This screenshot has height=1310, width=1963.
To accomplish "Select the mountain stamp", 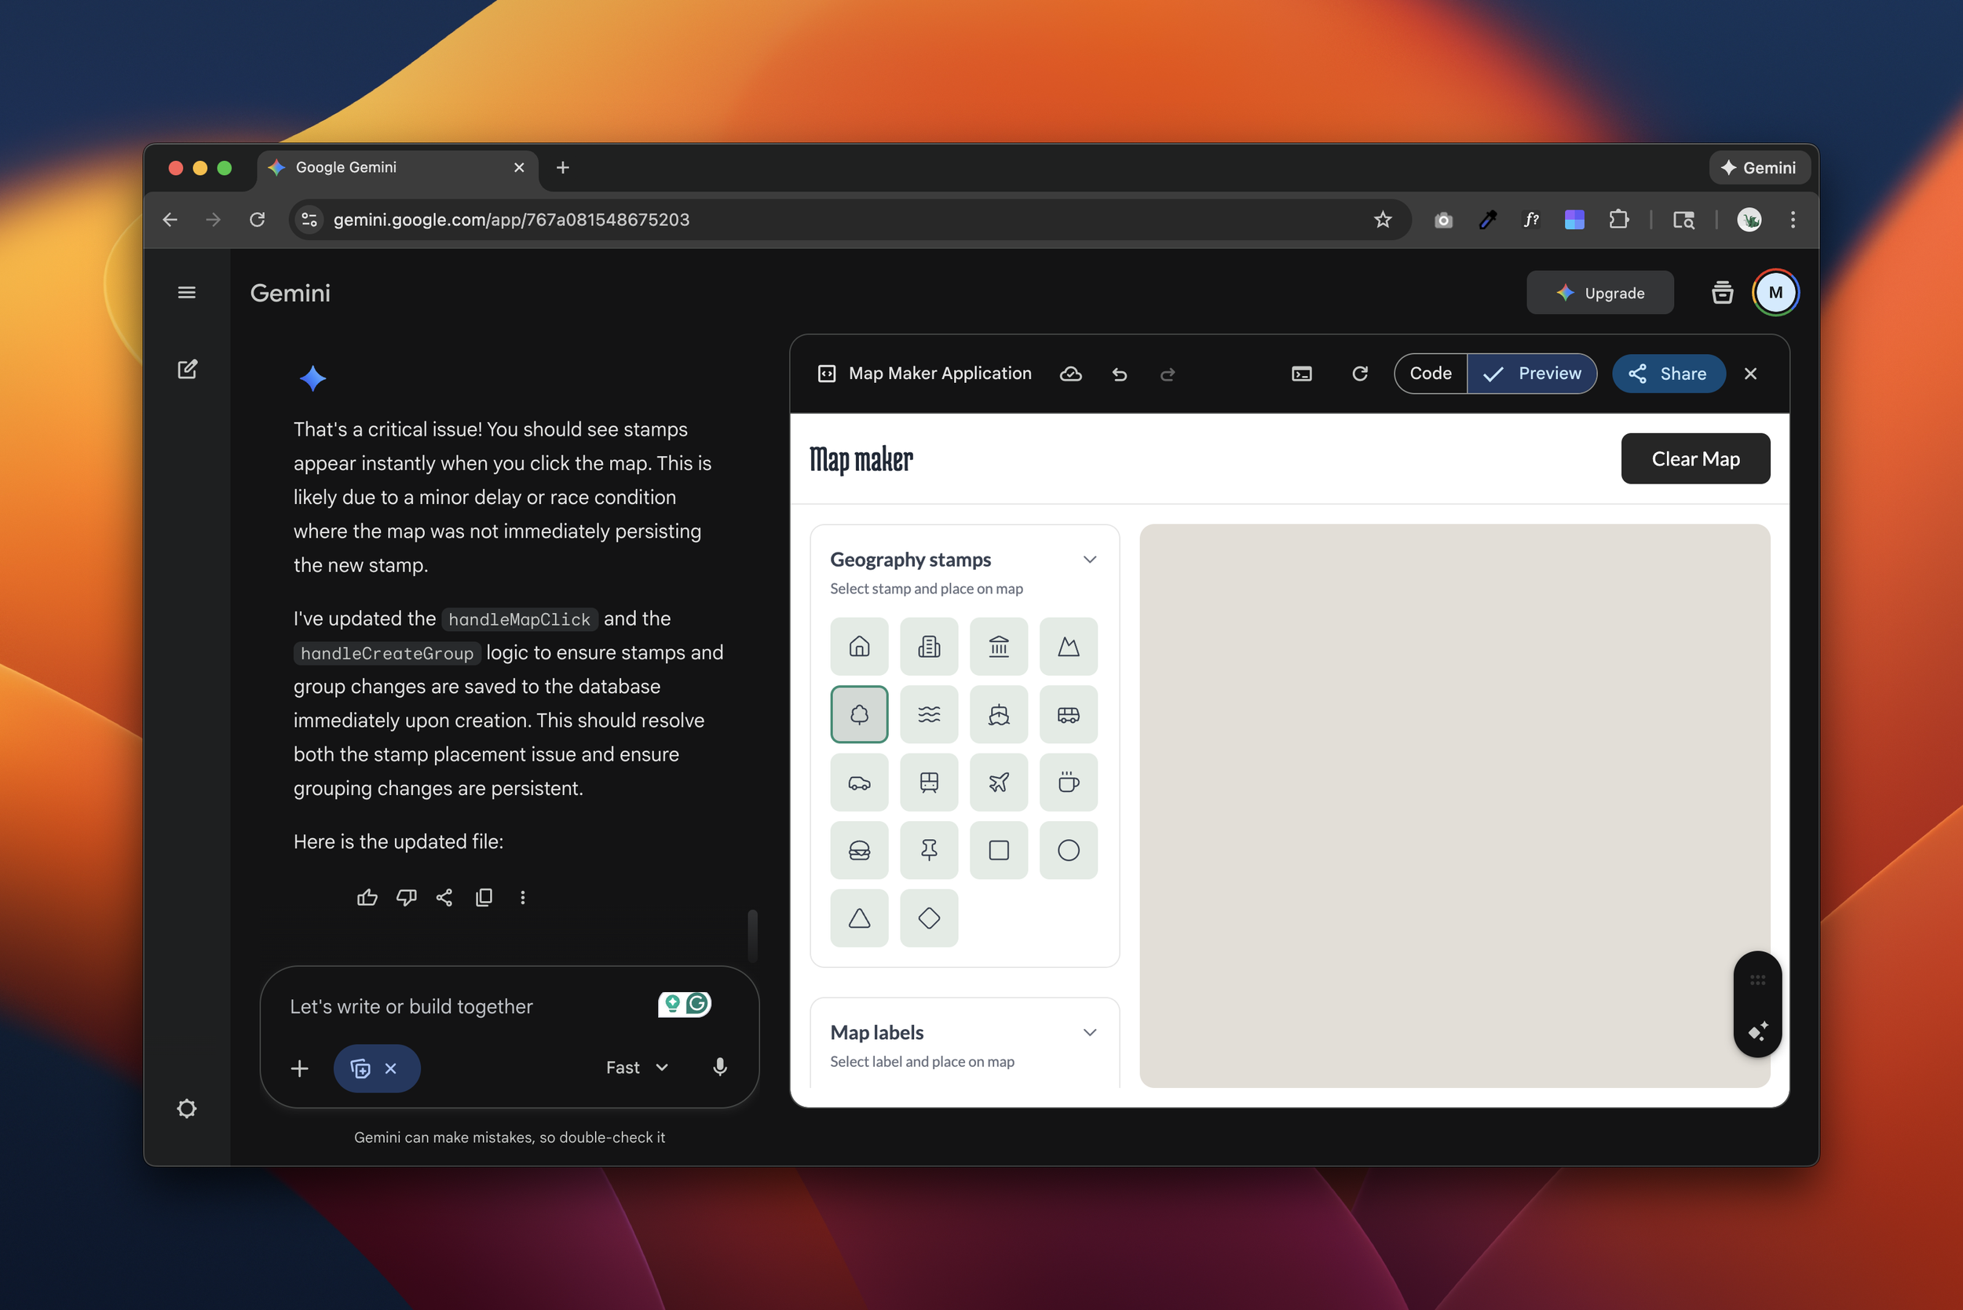I will pyautogui.click(x=1068, y=646).
